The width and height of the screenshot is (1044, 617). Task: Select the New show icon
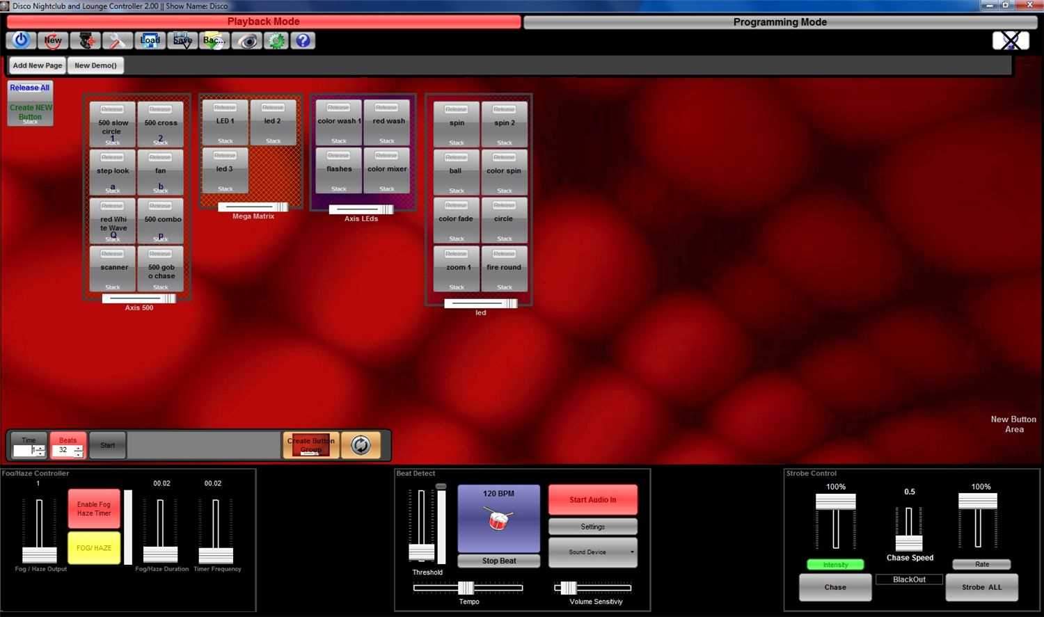[53, 40]
